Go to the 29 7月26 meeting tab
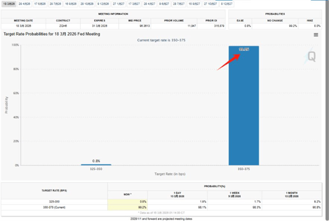The height and width of the screenshot is (221, 329). click(56, 3)
